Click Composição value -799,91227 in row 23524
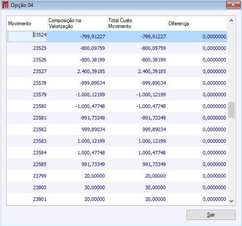242x226 pixels. pyautogui.click(x=92, y=37)
